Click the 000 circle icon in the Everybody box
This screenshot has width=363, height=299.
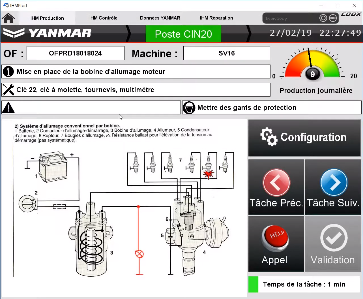pyautogui.click(x=333, y=18)
